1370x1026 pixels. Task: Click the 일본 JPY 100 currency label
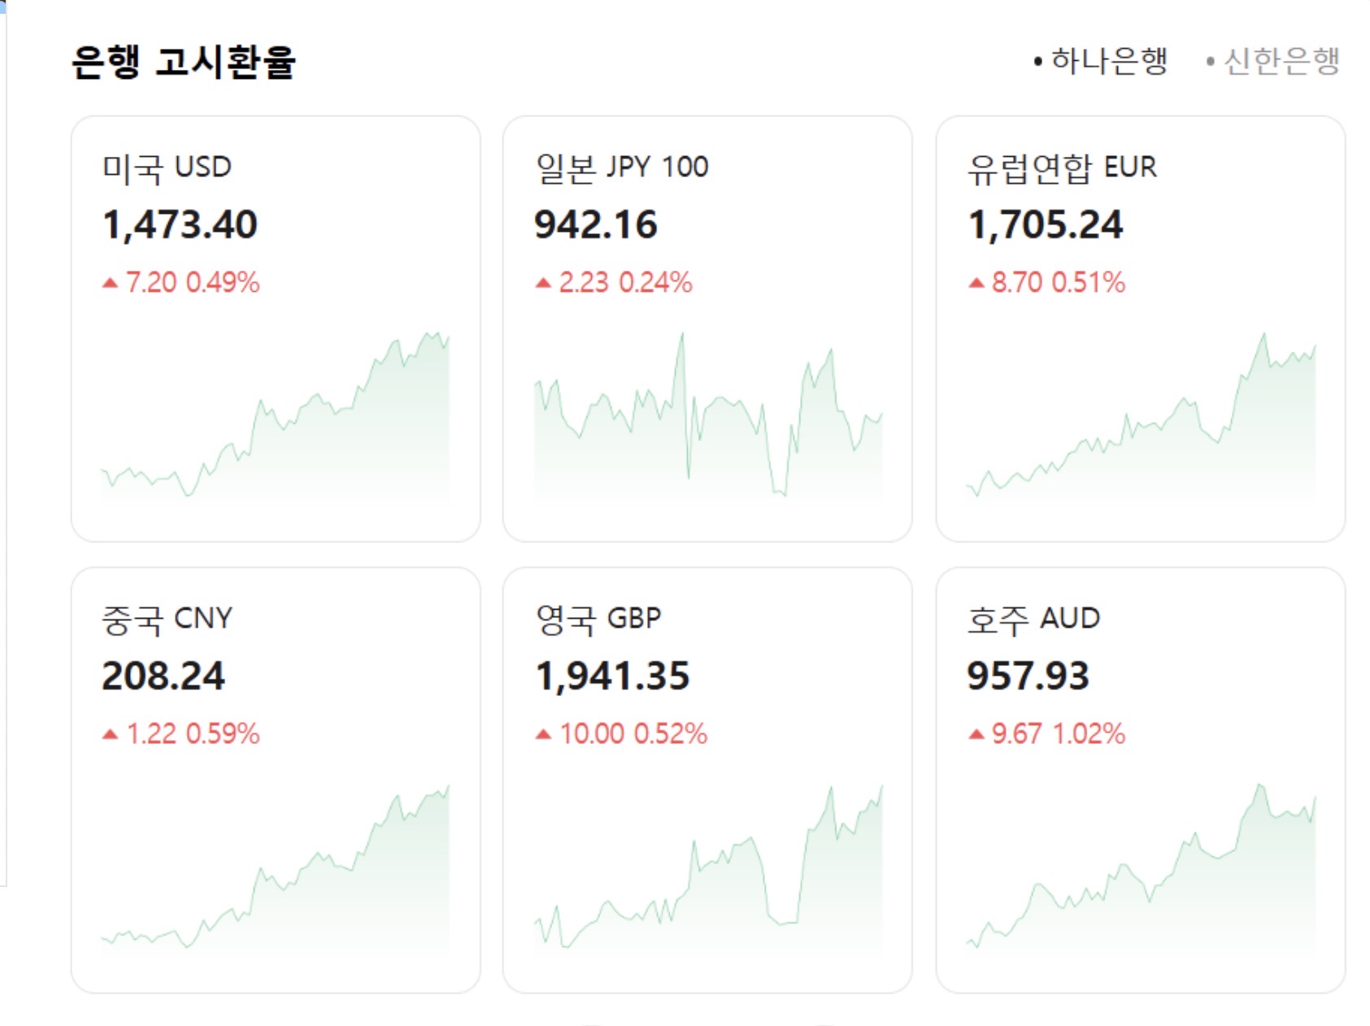(x=622, y=167)
